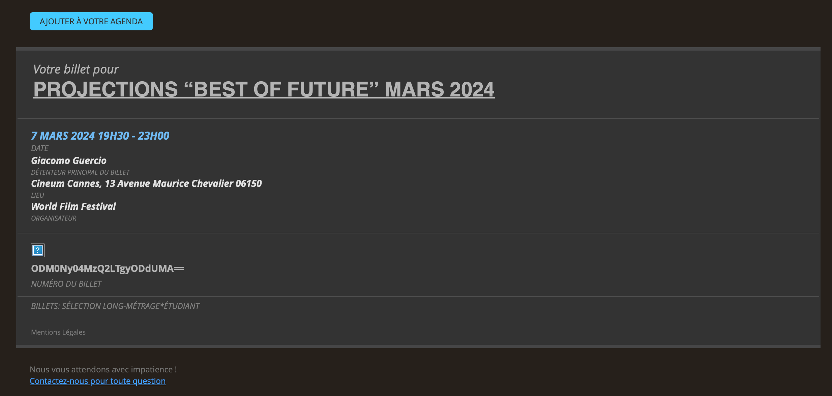Click the Numéro du billet label

click(x=66, y=284)
